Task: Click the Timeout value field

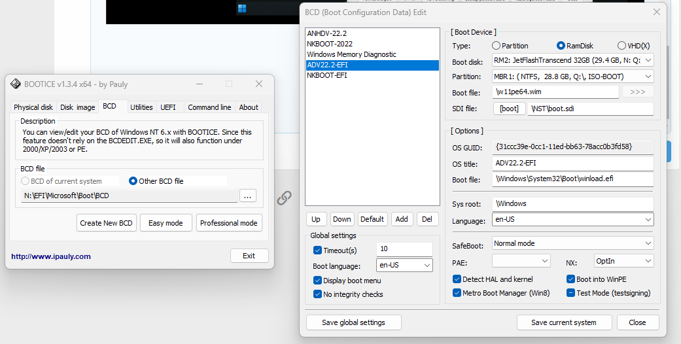Action: click(404, 249)
